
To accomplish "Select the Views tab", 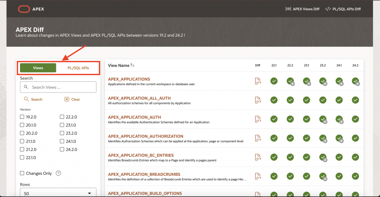I will coord(38,68).
